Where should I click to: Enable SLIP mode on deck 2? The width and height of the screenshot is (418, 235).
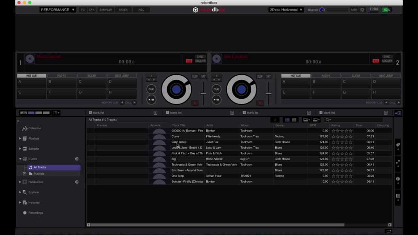tap(260, 76)
